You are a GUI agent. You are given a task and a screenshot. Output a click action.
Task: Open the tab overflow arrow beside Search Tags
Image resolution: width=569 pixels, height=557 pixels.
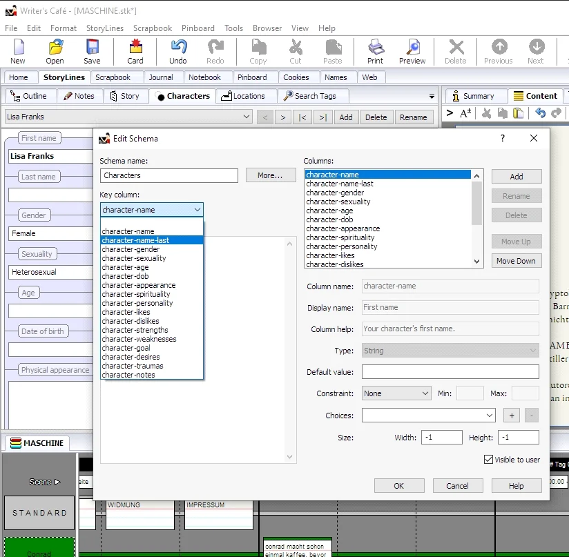[432, 97]
